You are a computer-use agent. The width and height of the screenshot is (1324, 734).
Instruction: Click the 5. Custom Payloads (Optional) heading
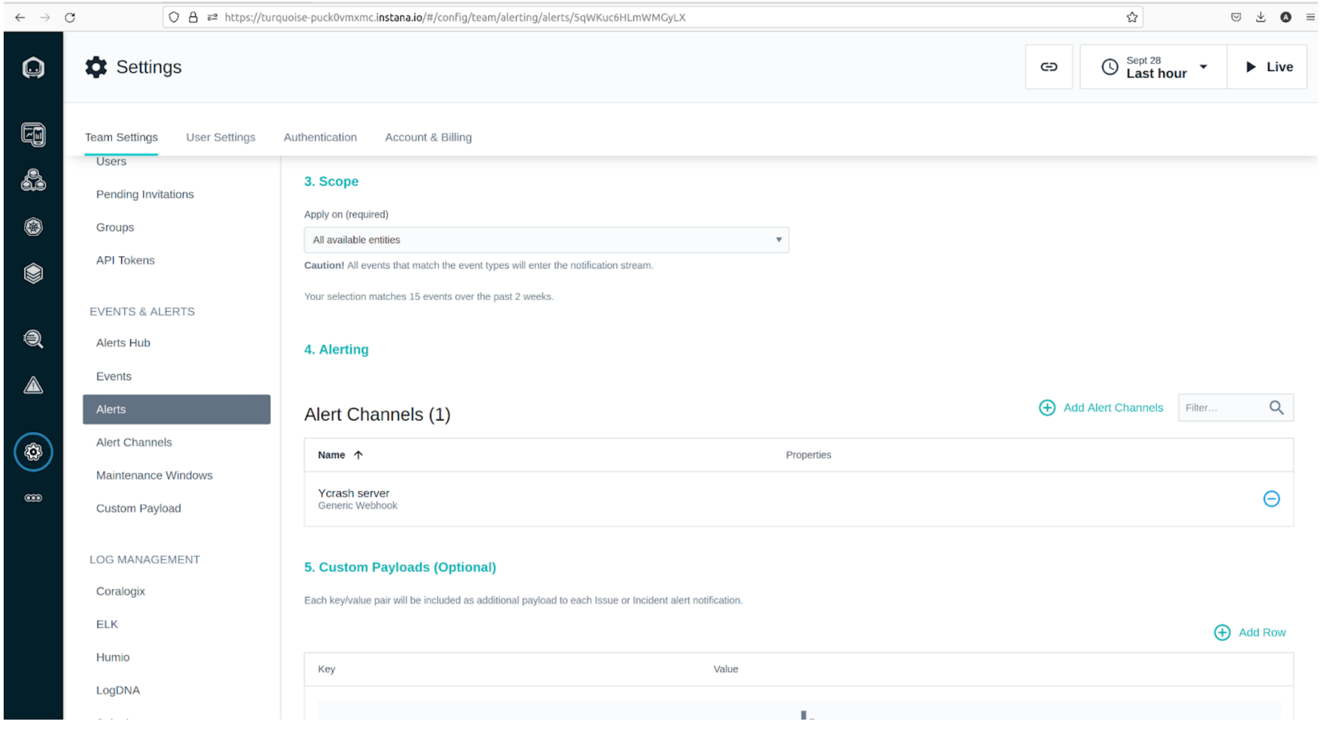click(x=400, y=567)
